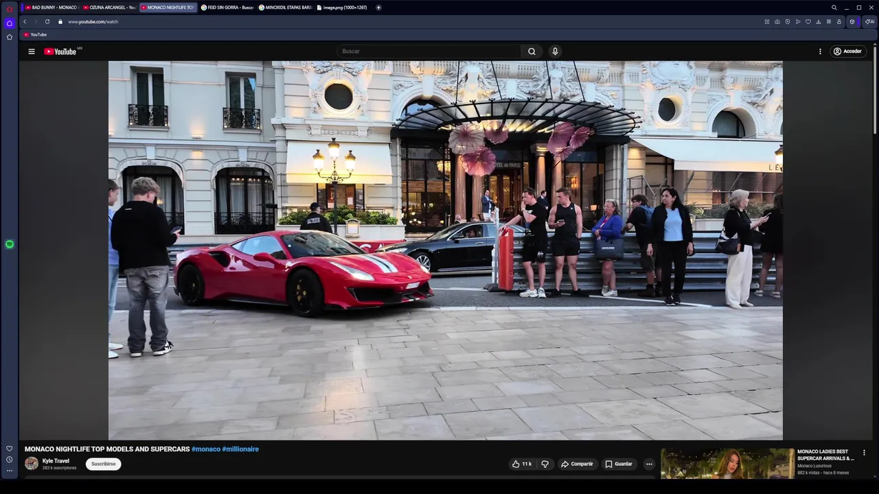Open the Kyle Travel channel avatar
879x494 pixels.
pyautogui.click(x=32, y=463)
